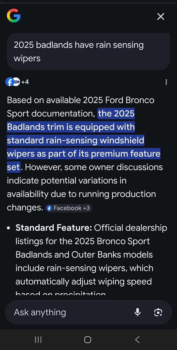Open Google Lens camera search

coord(158,312)
